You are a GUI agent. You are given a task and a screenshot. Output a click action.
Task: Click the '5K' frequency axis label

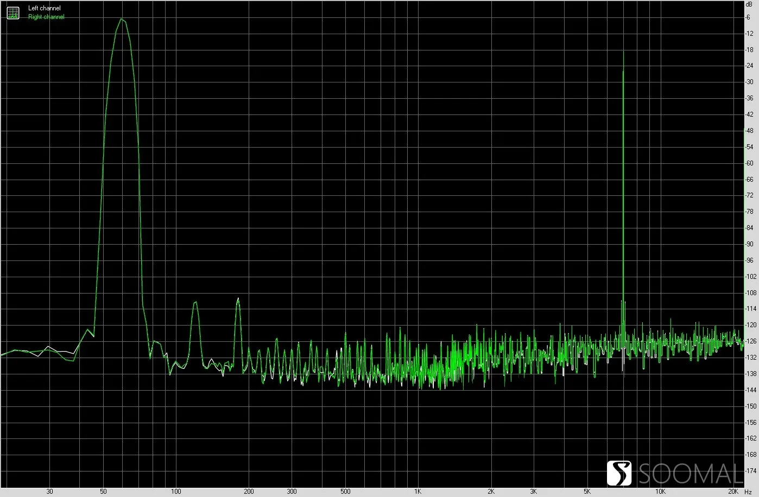[x=587, y=492]
